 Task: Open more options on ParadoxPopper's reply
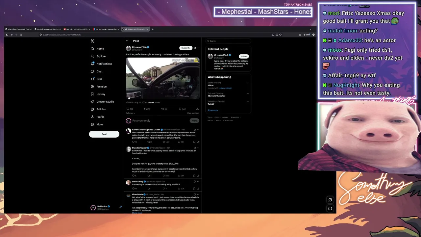click(198, 148)
